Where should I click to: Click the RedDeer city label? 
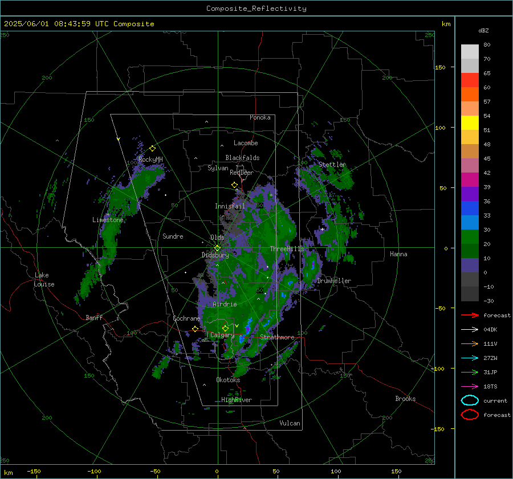point(242,173)
